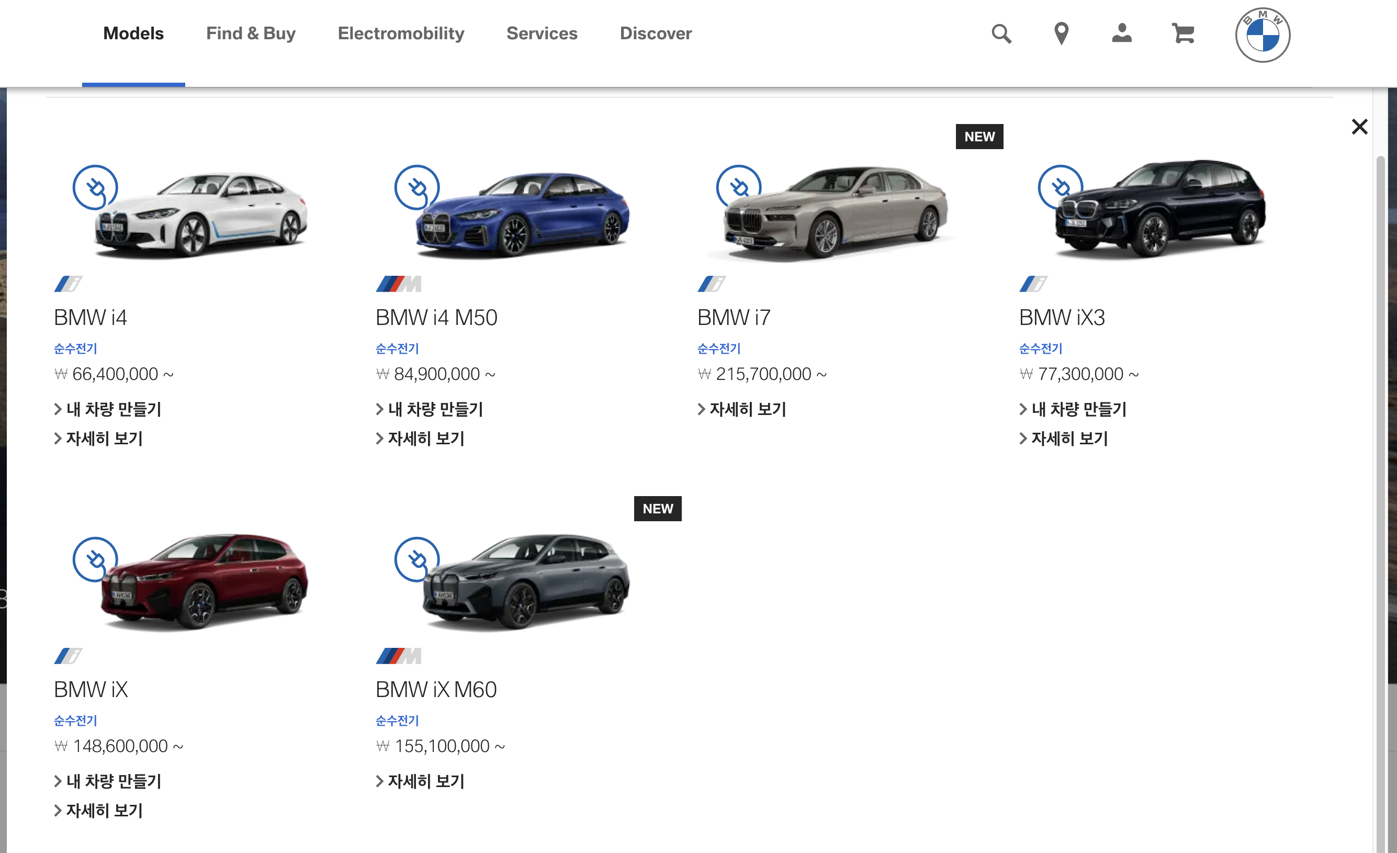Click the red BMW iX car image
This screenshot has height=853, width=1397.
click(204, 582)
